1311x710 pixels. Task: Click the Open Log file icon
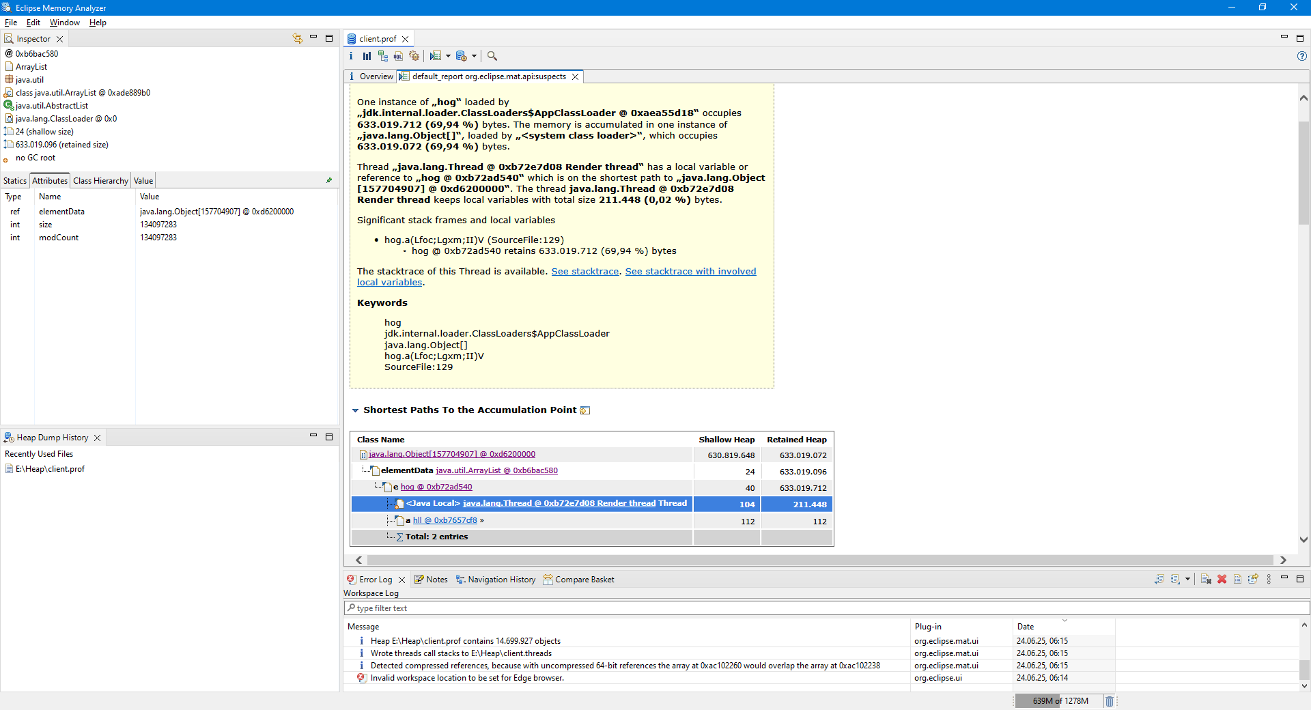coord(1237,579)
